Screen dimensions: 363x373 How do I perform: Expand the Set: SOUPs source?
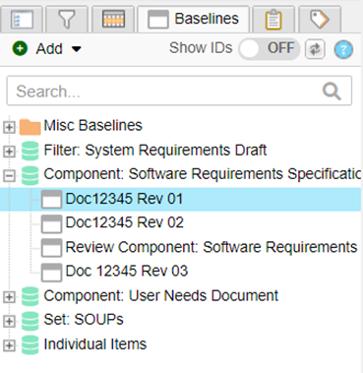(9, 321)
